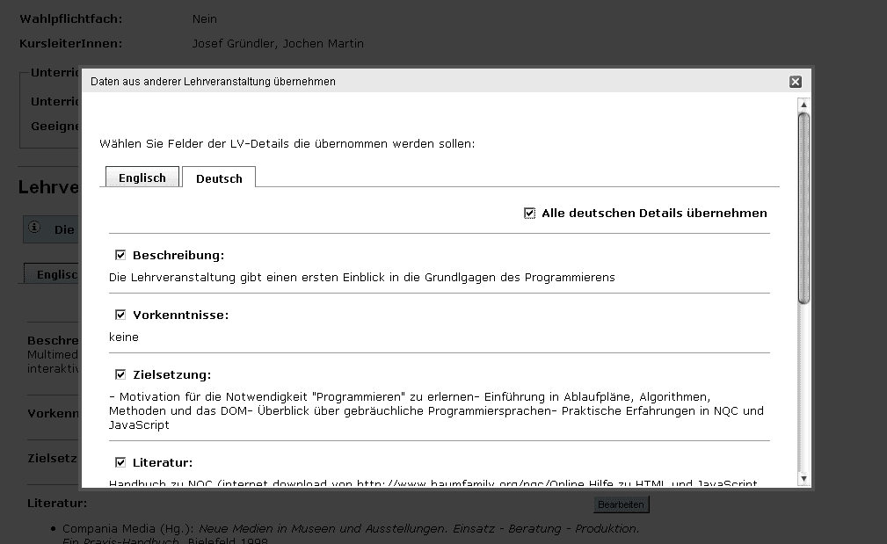Click the scrollbar down arrow in dialog
Screen dimensions: 887x544
pos(803,479)
